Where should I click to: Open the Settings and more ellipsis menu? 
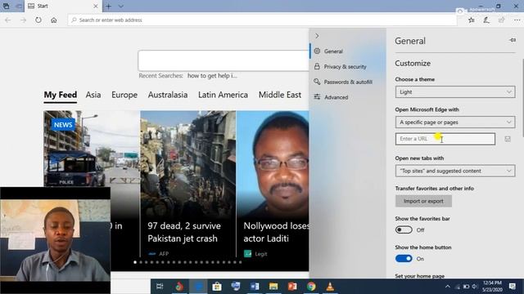517,20
